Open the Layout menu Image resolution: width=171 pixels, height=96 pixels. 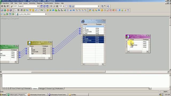click(x=25, y=3)
